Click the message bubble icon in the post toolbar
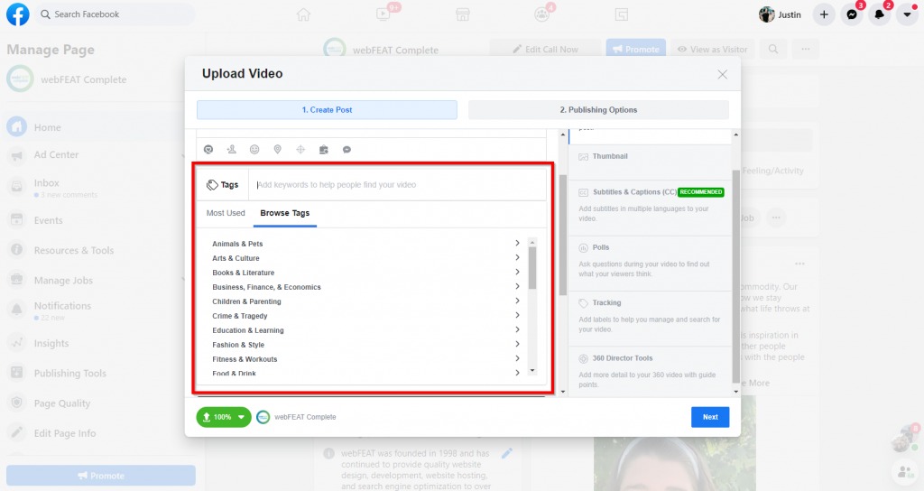 347,150
